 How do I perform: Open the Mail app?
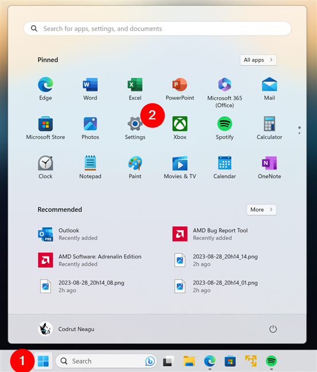[x=269, y=89]
